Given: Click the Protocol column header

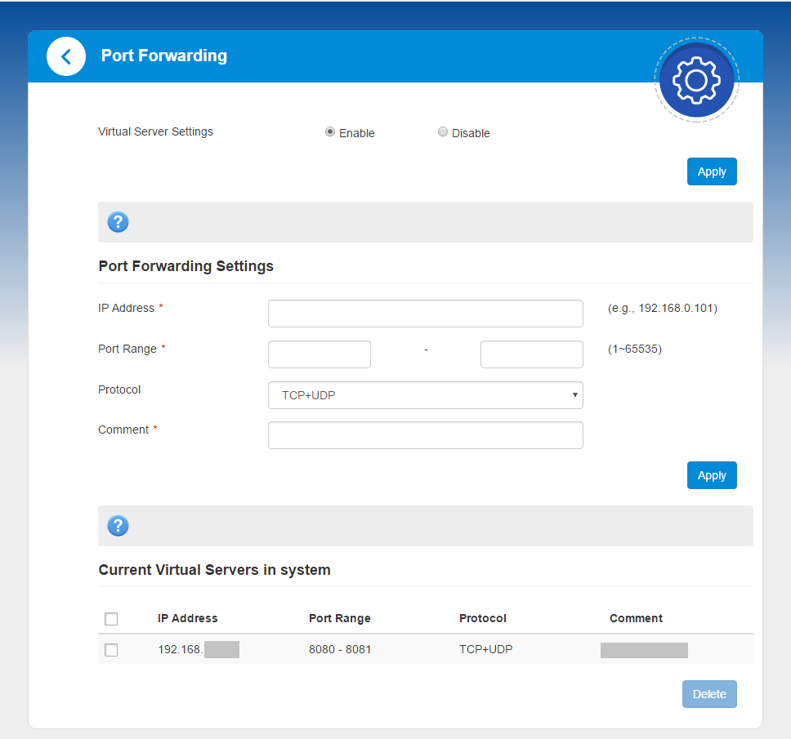Looking at the screenshot, I should click(x=483, y=618).
